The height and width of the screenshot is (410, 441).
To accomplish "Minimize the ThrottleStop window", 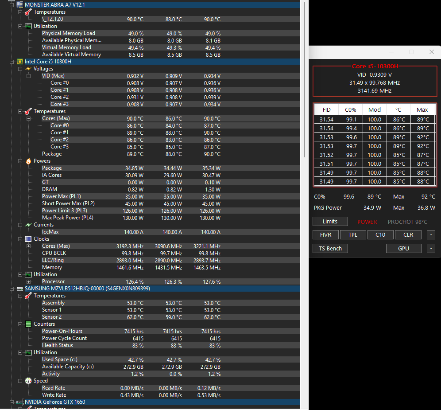I will pos(391,52).
